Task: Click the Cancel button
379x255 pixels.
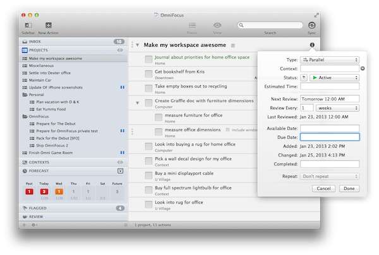Action: 323,188
